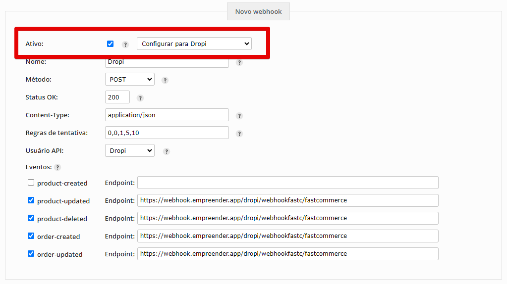This screenshot has height=284, width=507.
Task: Click help icon next to Ativo checkbox
Action: coord(125,45)
